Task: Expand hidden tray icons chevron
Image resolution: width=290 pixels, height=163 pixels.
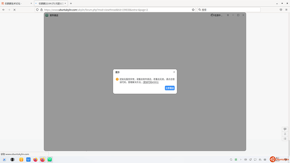Action: tap(241, 160)
